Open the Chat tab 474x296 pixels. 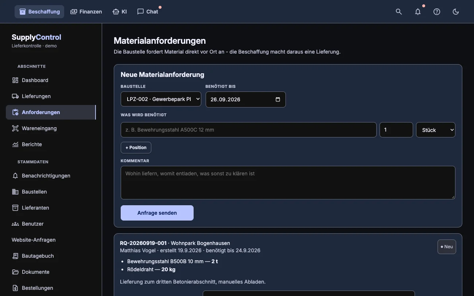pos(148,12)
